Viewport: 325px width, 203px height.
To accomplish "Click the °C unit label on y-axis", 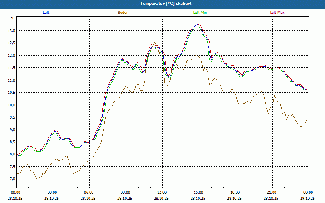I will click(13, 18).
